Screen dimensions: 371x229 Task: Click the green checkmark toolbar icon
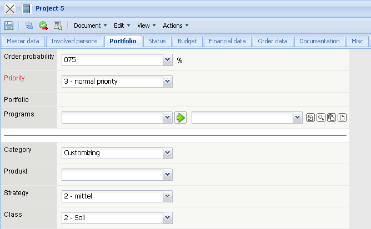pyautogui.click(x=43, y=26)
